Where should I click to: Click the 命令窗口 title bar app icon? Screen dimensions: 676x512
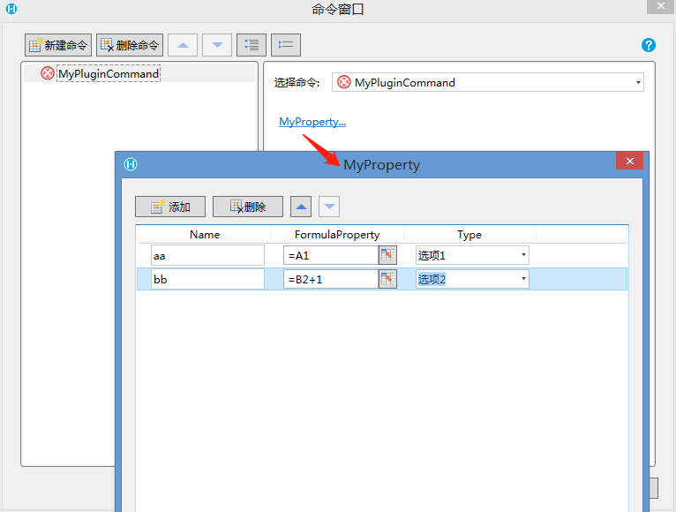pyautogui.click(x=11, y=9)
